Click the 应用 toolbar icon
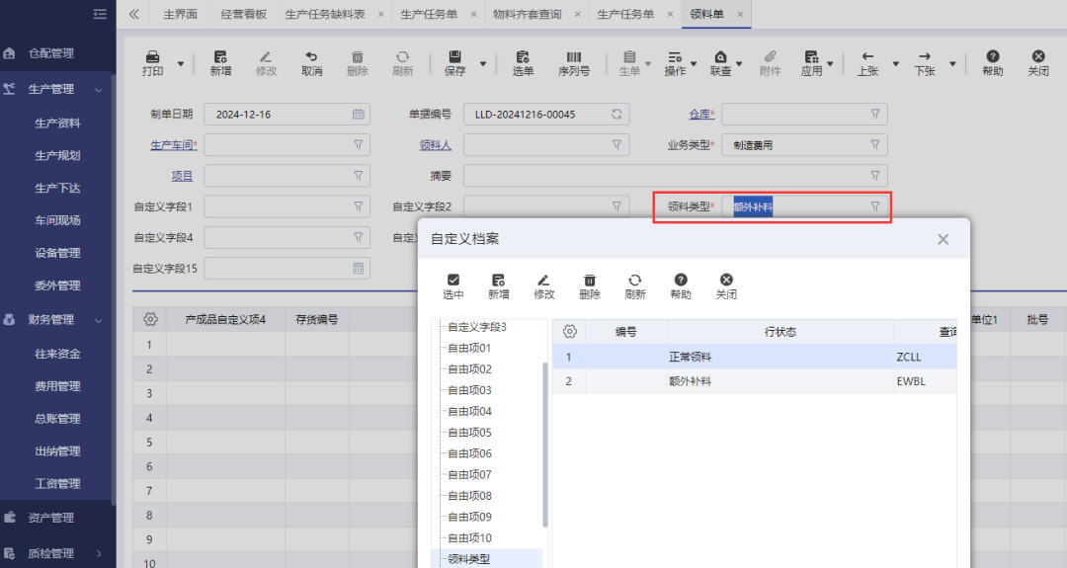 point(811,56)
